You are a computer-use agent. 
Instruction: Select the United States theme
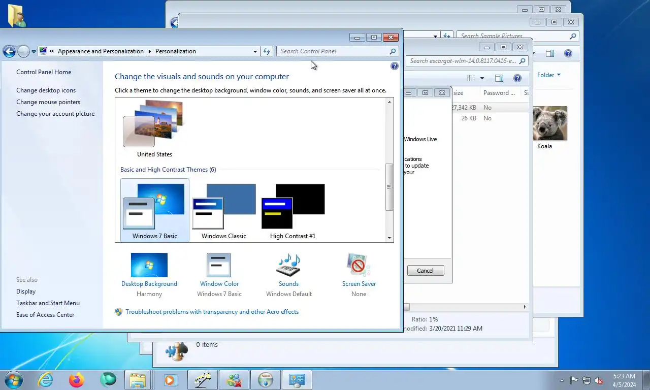tap(154, 129)
